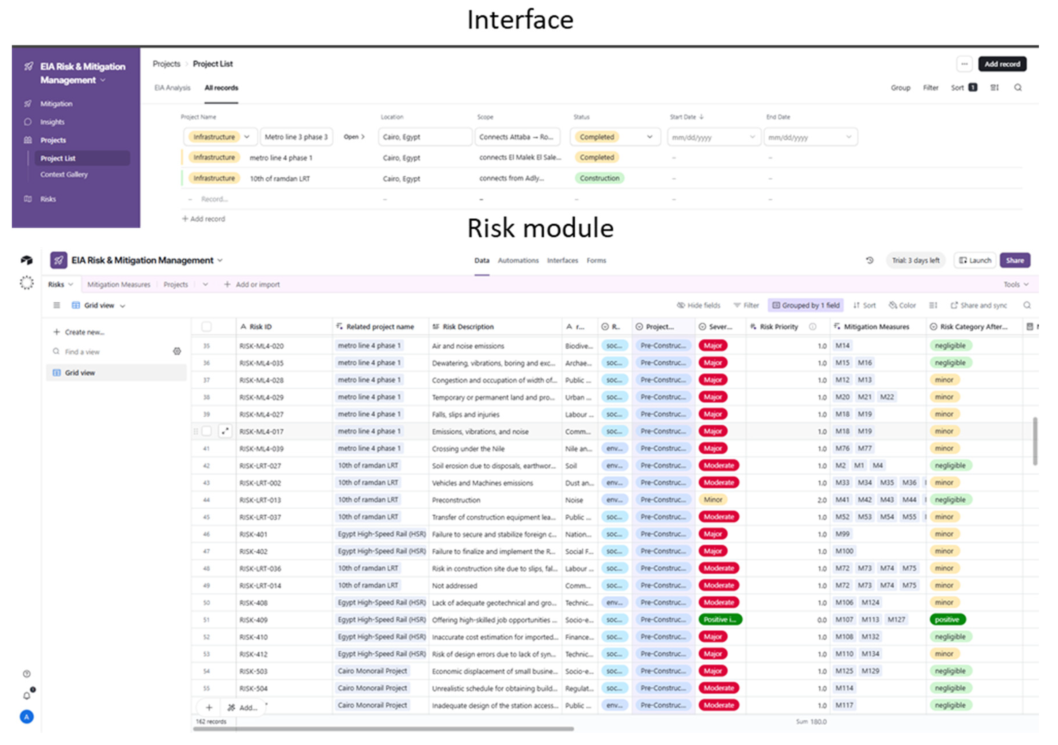
Task: Toggle the views sidebar hamburger icon
Action: pos(57,305)
